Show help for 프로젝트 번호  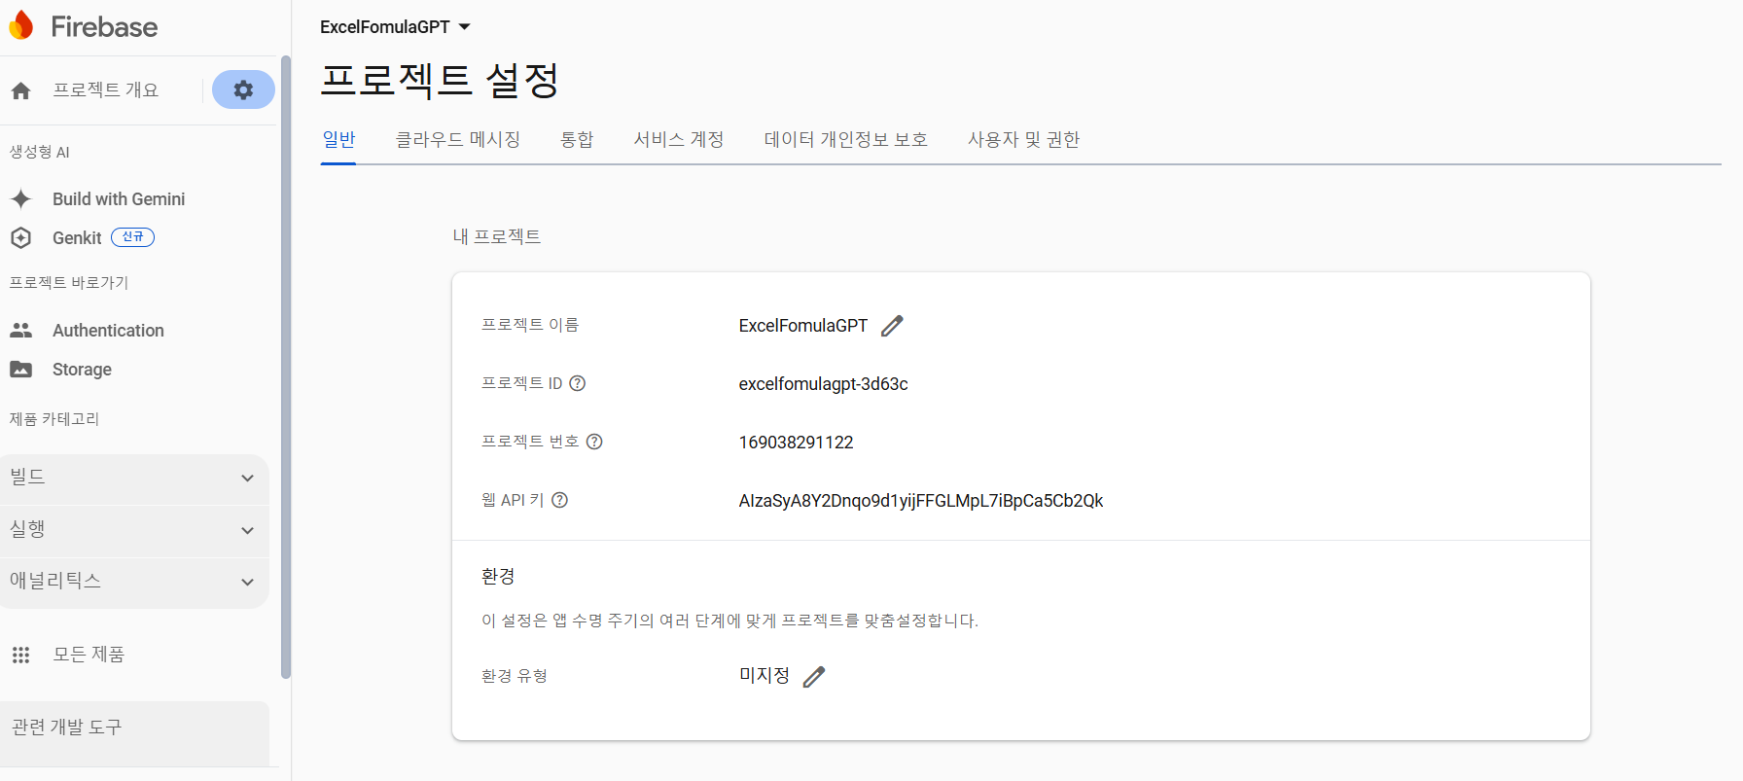[594, 442]
